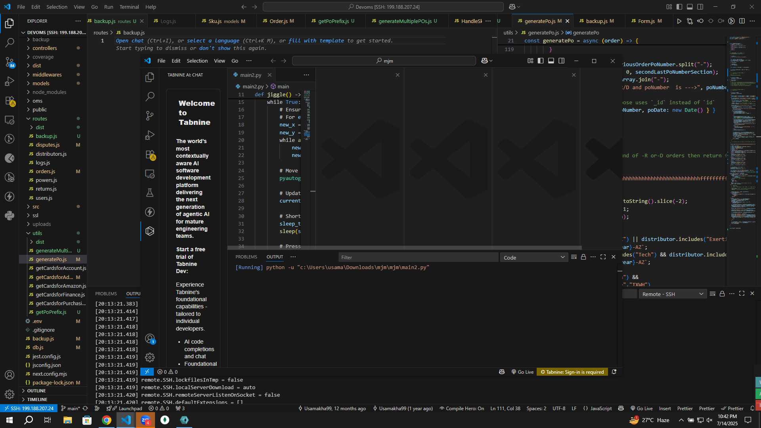The width and height of the screenshot is (761, 428).
Task: Open Search view in Devoms window activity bar
Action: [10, 42]
